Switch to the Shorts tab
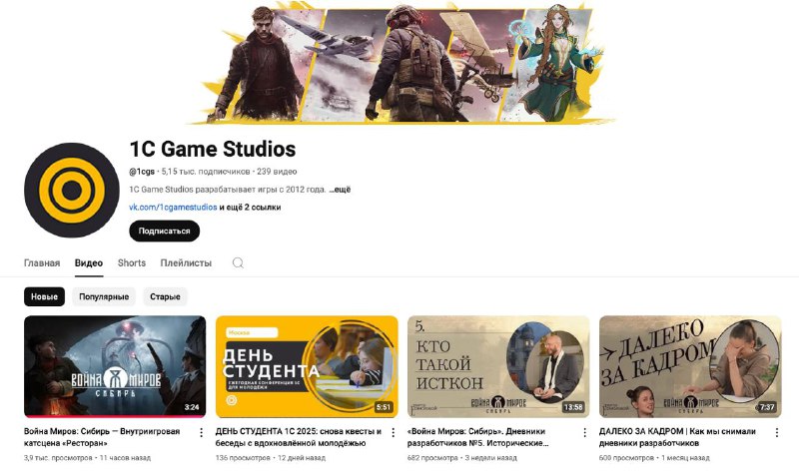This screenshot has height=475, width=799. (132, 263)
